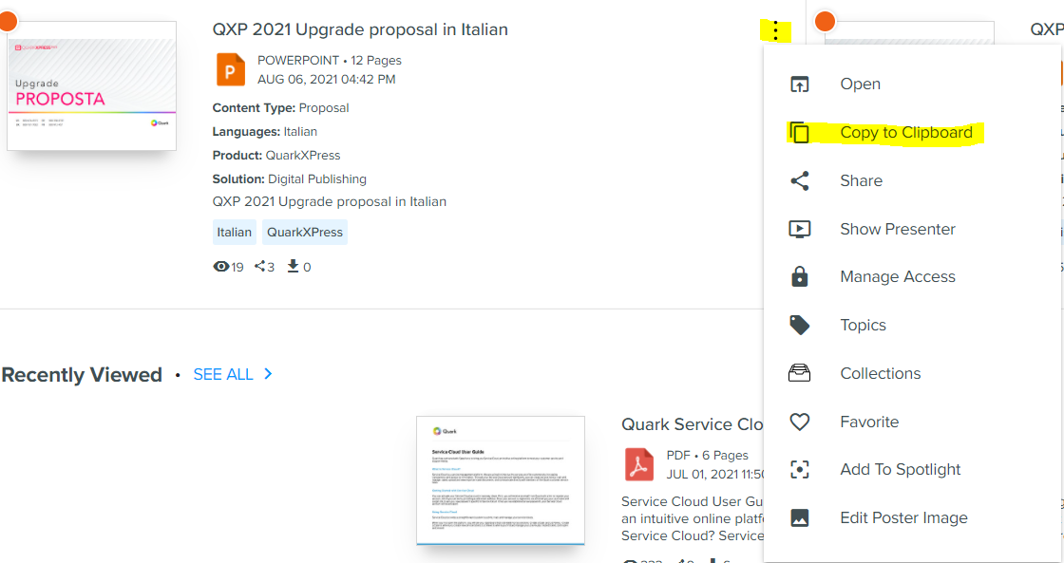Image resolution: width=1064 pixels, height=563 pixels.
Task: Click the Topics tag icon
Action: pyautogui.click(x=800, y=325)
